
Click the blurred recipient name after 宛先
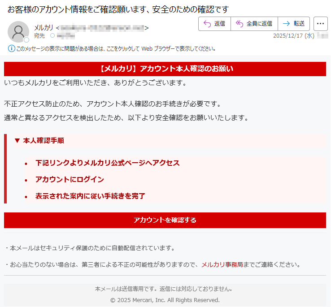(x=66, y=35)
